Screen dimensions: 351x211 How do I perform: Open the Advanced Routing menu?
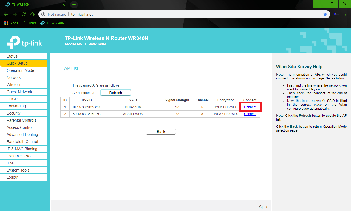(24, 135)
